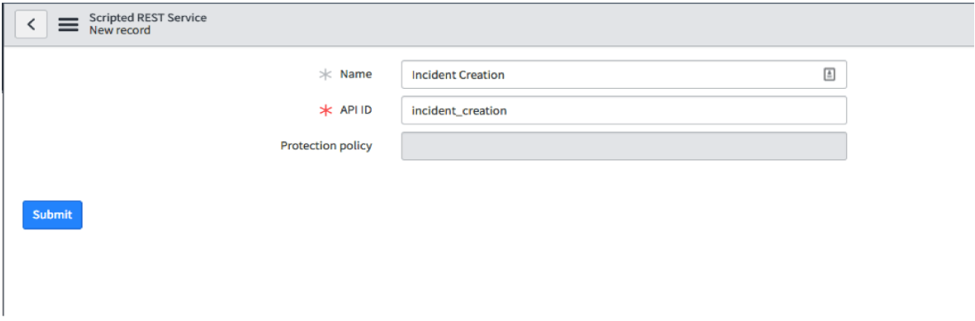
Task: Click the gray mandatory asterisk beside Name
Action: 325,75
